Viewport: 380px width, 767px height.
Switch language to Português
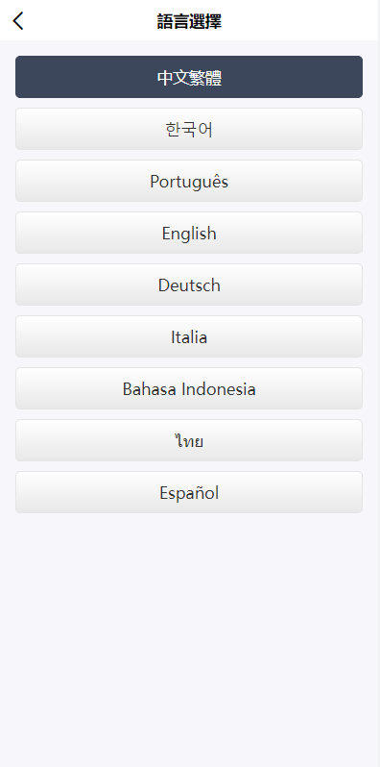pos(189,181)
